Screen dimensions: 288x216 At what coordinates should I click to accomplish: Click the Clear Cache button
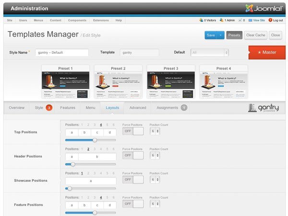pos(256,35)
